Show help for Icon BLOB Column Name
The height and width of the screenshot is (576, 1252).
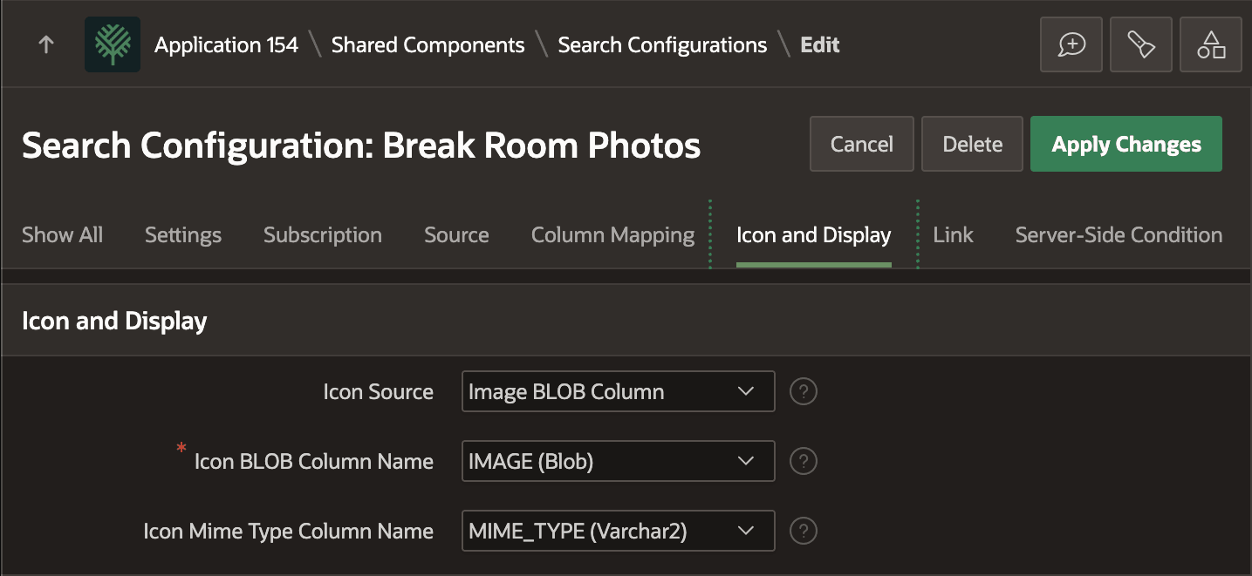[803, 461]
